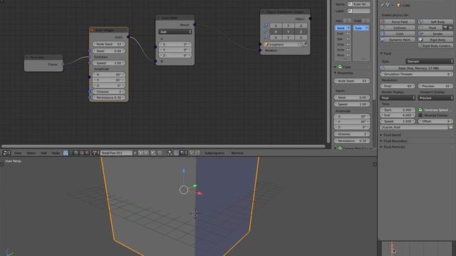Enable Smoke physics
Viewport: 456px width, 256px height.
pos(435,33)
